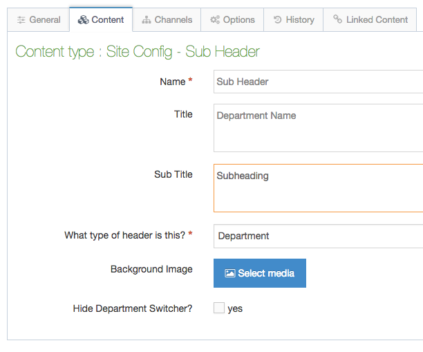Click the 'Sub Title' field label
Screen dimensions: 423x352
tap(173, 174)
